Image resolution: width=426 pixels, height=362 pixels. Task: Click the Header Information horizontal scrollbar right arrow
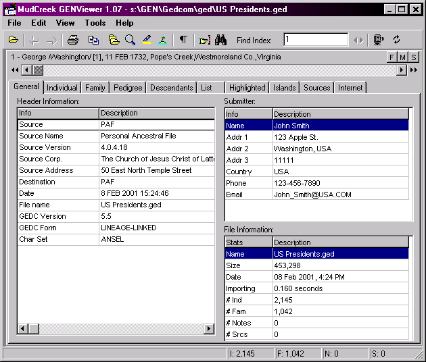tap(209, 329)
